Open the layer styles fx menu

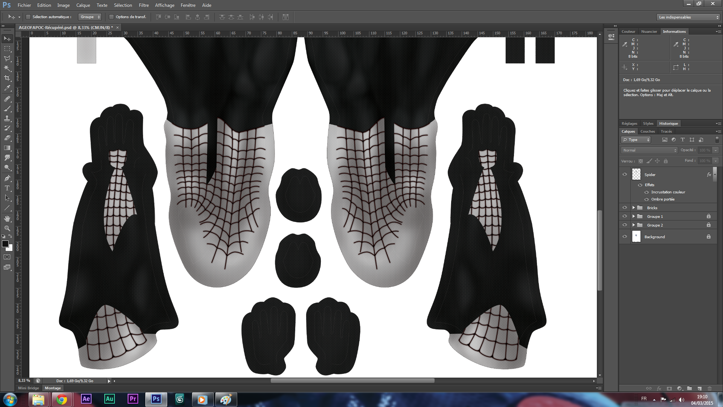pos(659,388)
